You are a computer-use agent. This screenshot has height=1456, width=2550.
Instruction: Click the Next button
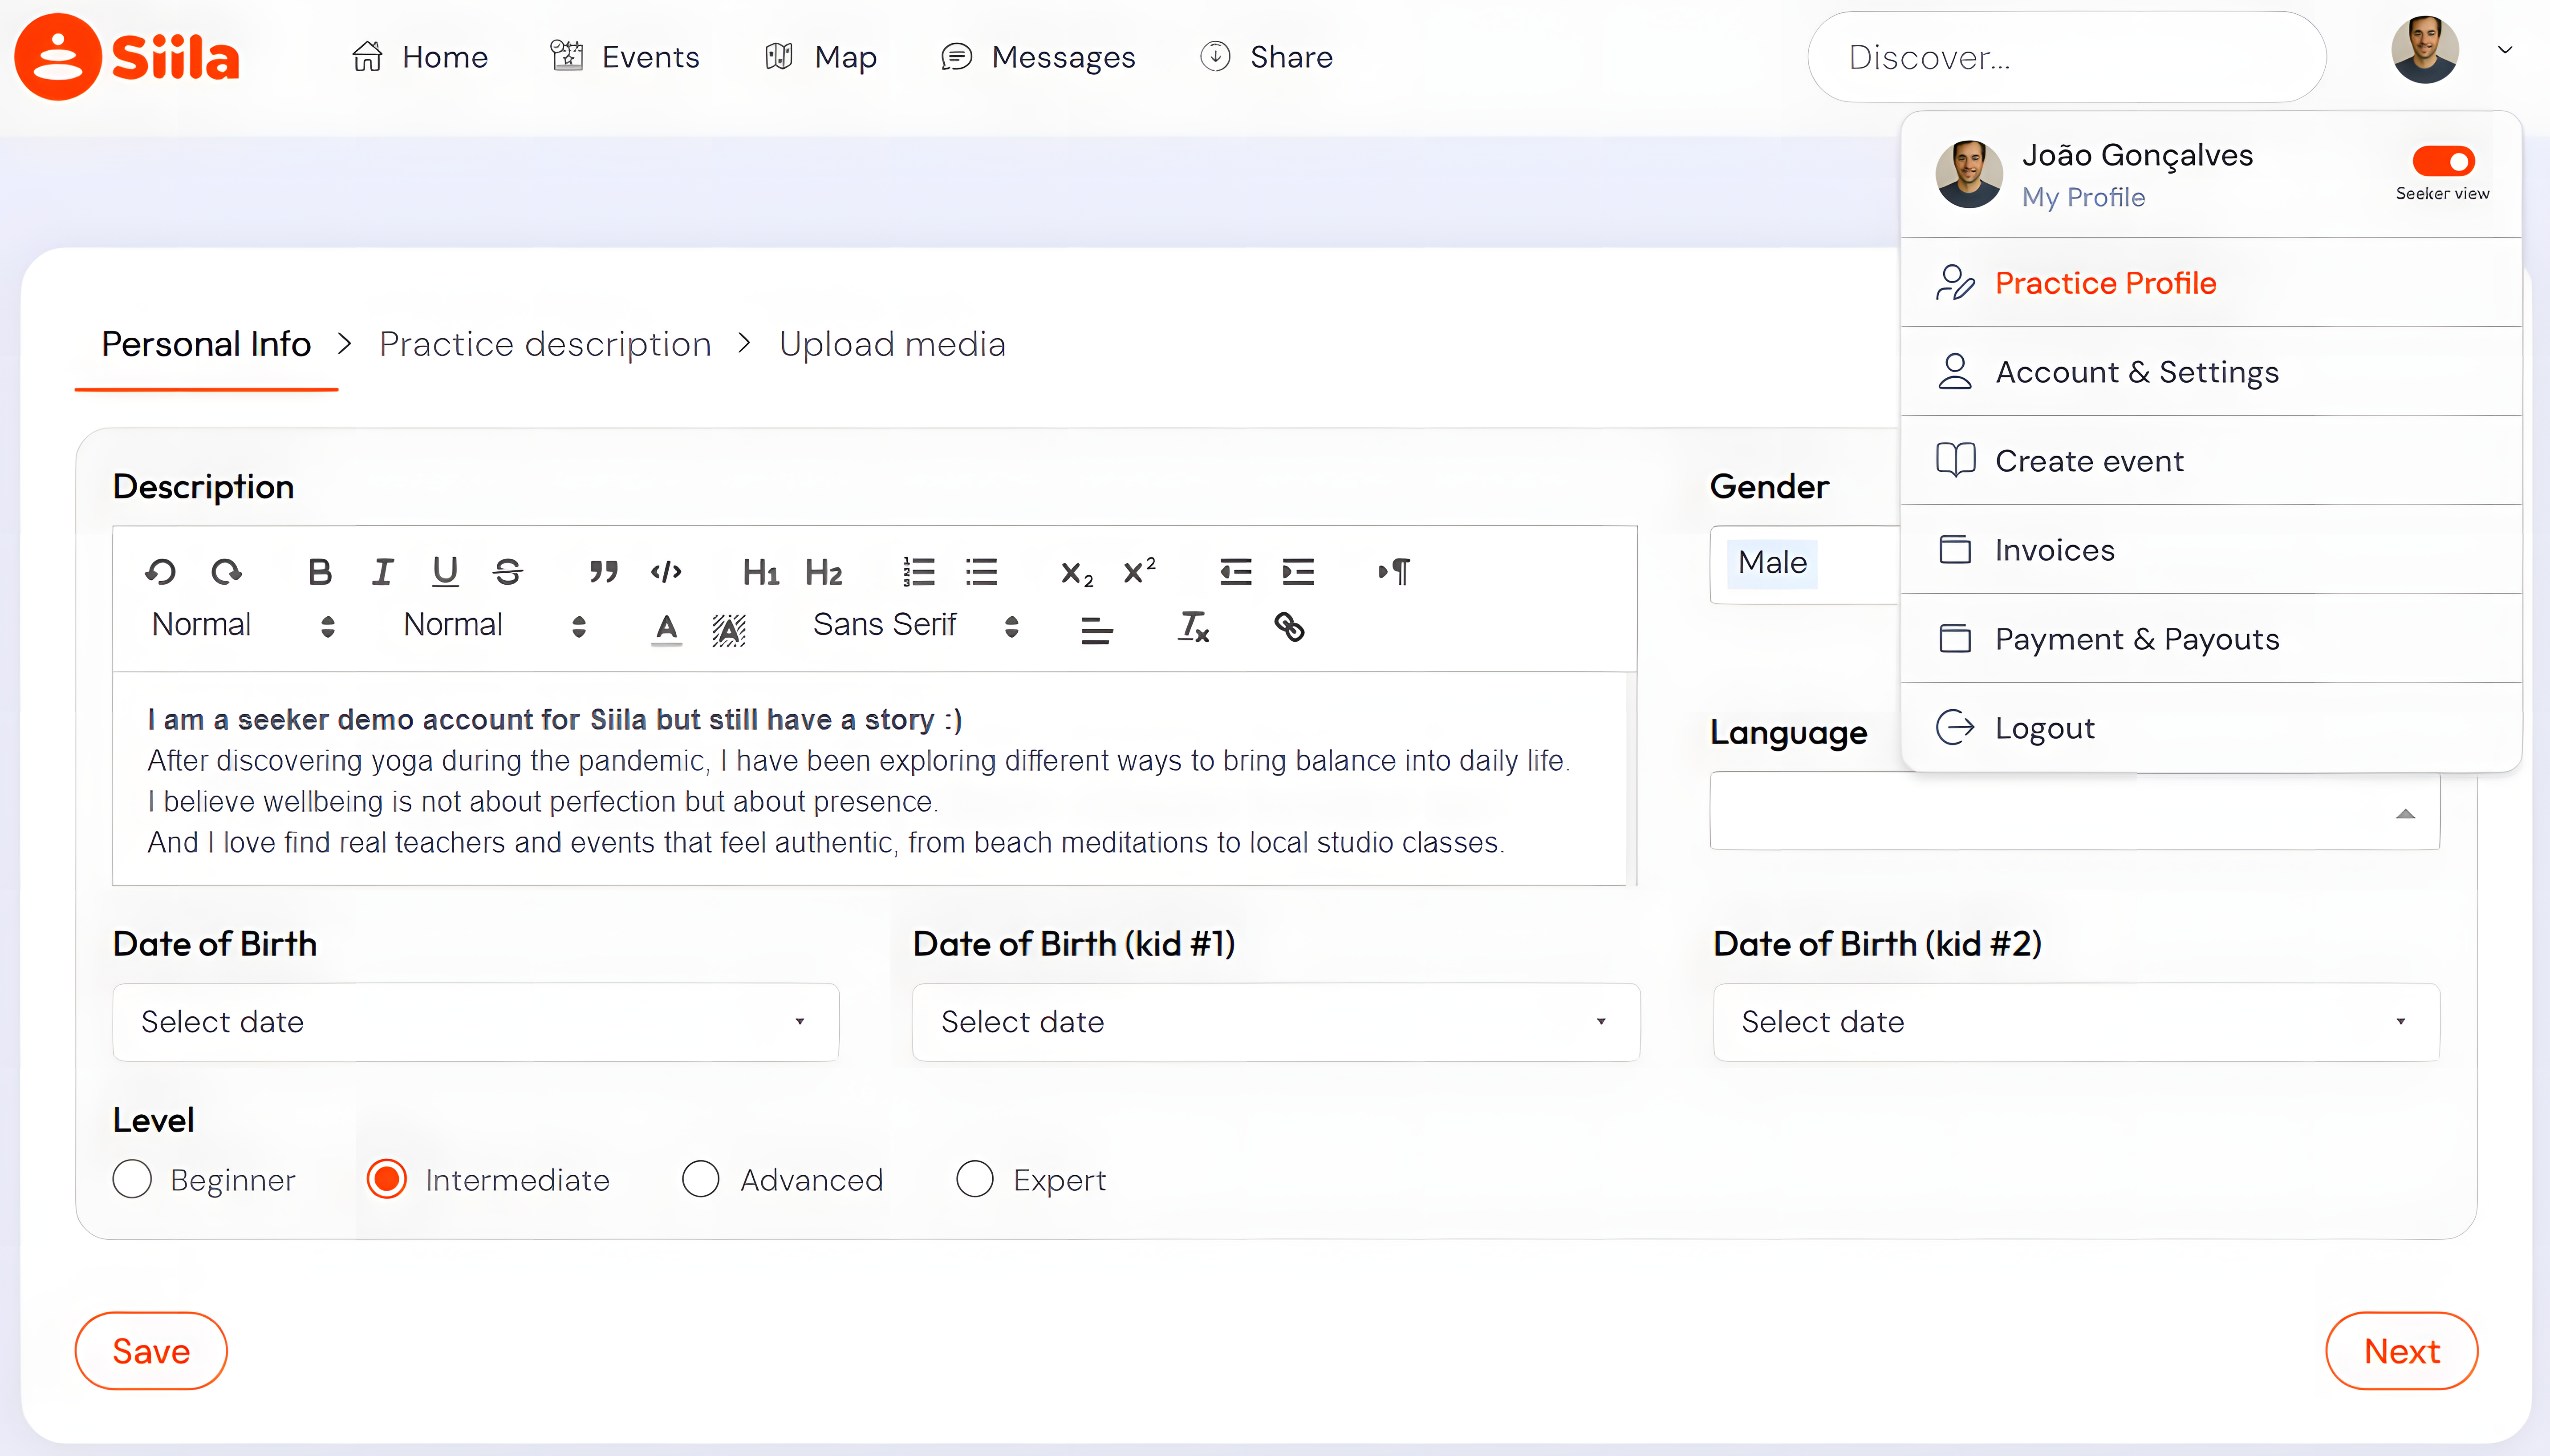(x=2401, y=1351)
